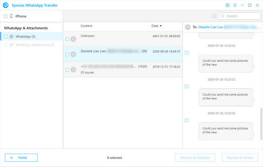Click the WhatsApp logo icon in sidebar

pos(11,36)
